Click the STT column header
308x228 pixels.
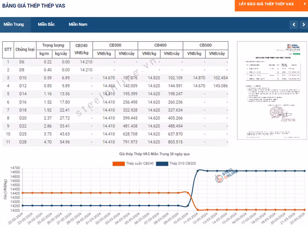pyautogui.click(x=8, y=49)
